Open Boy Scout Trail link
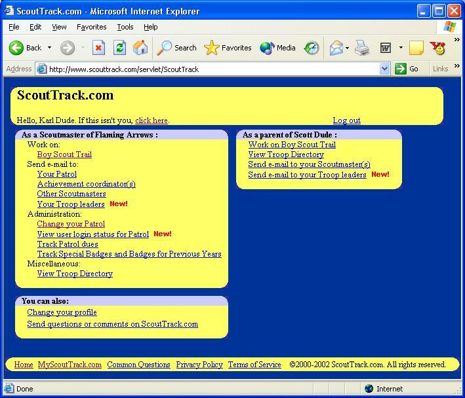This screenshot has height=398, width=465. click(64, 154)
